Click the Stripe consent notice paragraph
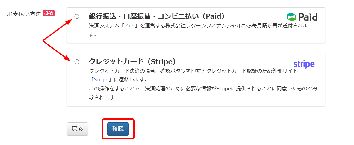354x145 pixels. (x=203, y=93)
